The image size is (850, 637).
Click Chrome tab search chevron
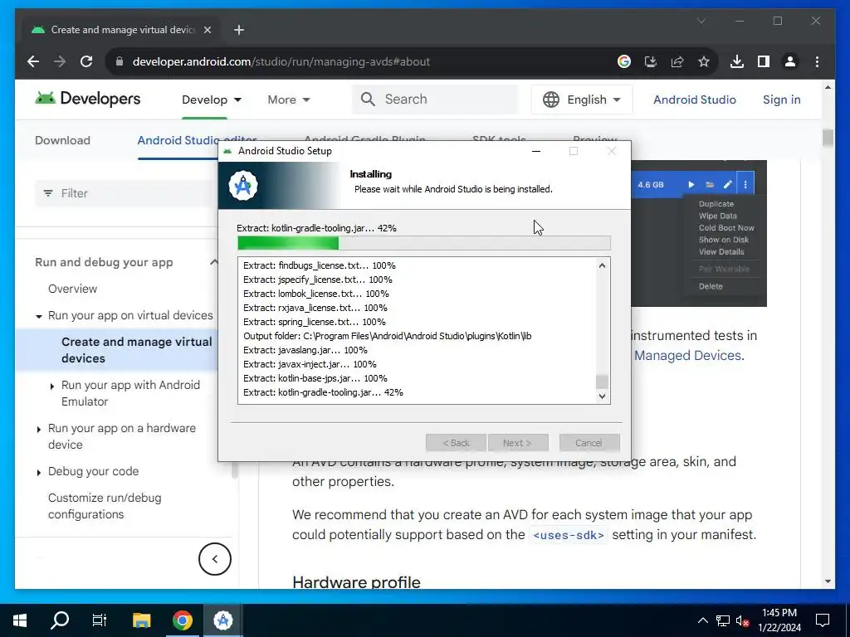[701, 21]
